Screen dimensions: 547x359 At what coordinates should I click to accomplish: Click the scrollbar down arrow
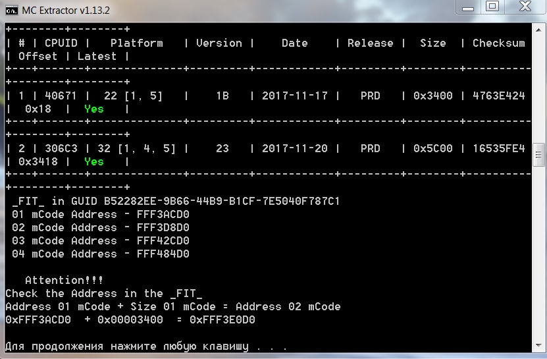[x=538, y=345]
